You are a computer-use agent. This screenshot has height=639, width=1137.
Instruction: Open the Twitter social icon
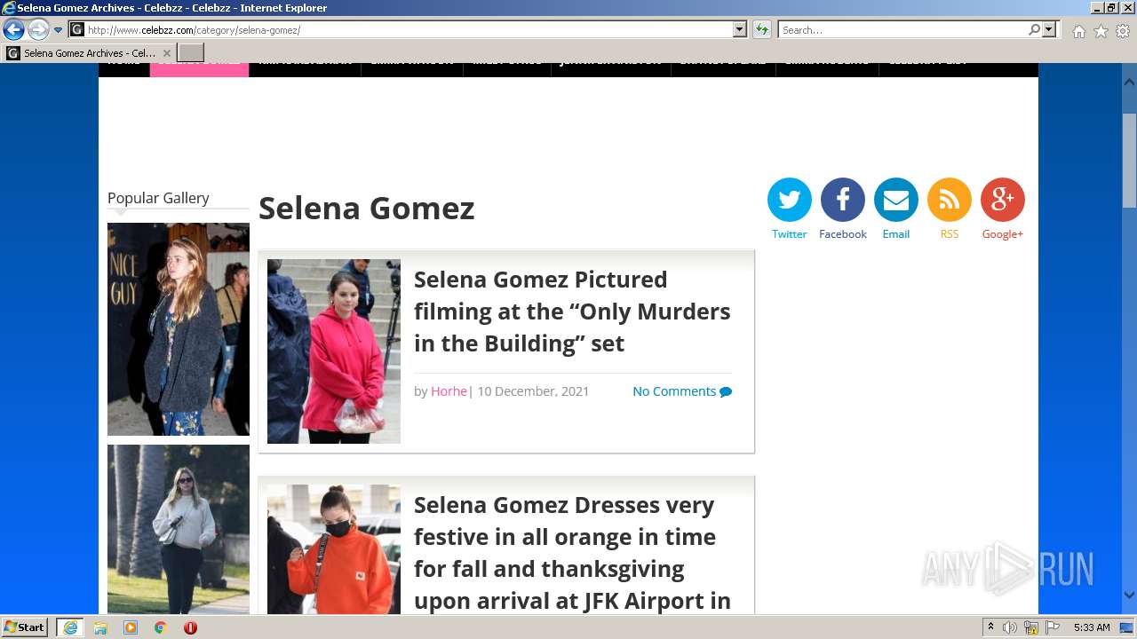click(x=789, y=200)
